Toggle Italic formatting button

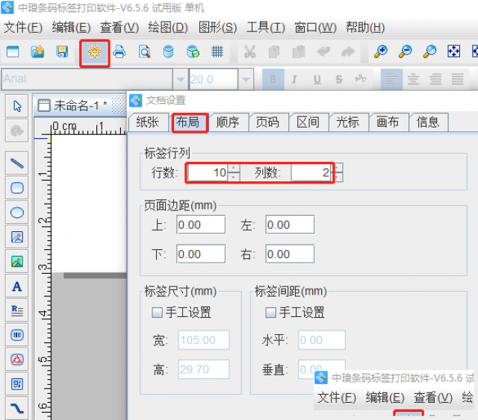click(294, 80)
